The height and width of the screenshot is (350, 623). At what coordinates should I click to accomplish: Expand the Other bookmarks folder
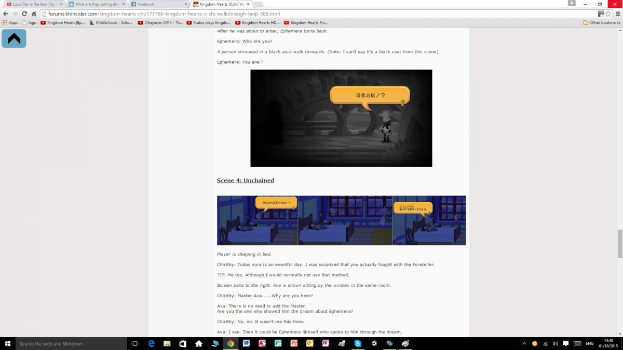pos(601,23)
